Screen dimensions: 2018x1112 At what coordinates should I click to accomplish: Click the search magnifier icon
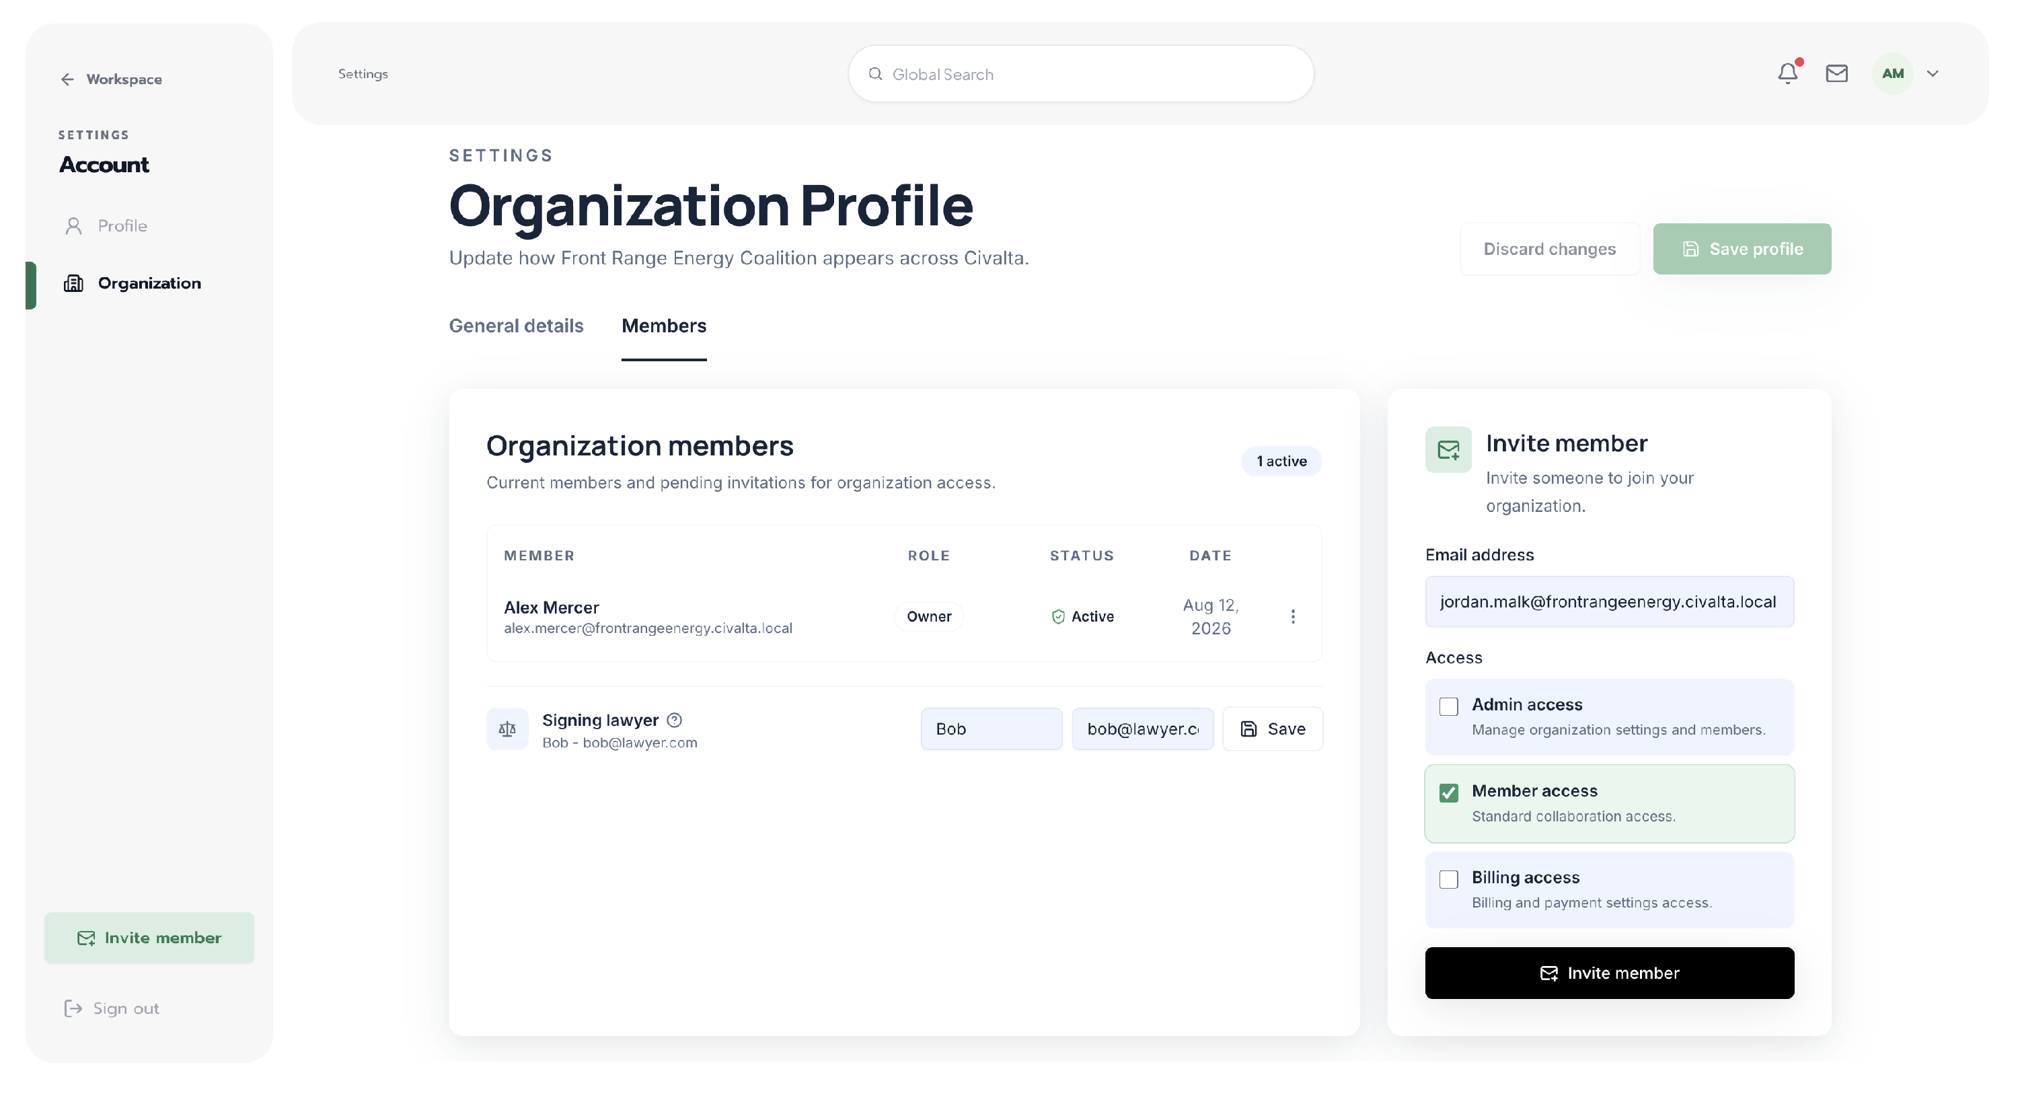click(876, 74)
